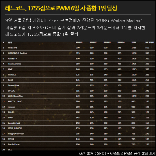Select the HappyNewYear team name
The height and width of the screenshot is (156, 156).
pos(16,134)
